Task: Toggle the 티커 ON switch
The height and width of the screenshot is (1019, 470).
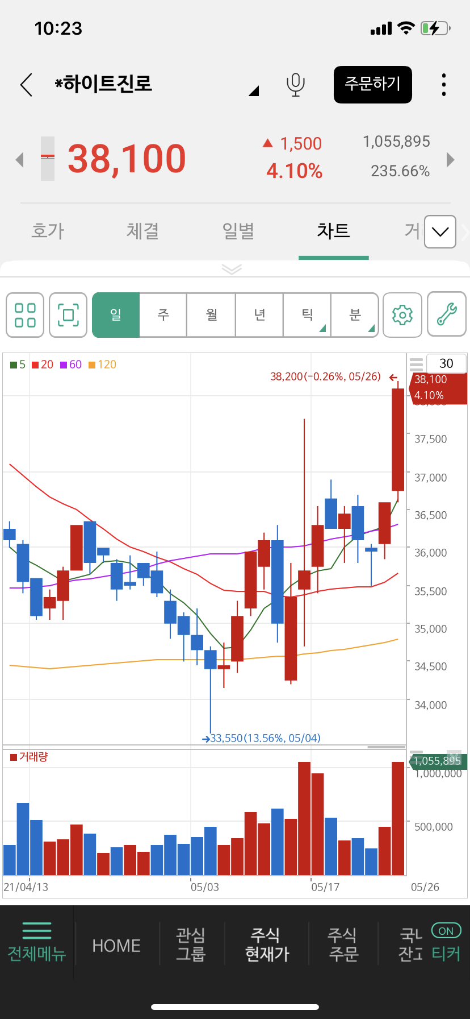Action: click(446, 931)
